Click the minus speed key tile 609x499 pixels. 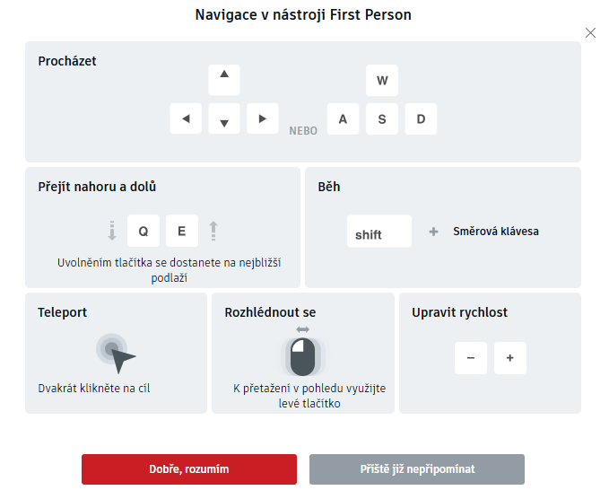pos(471,358)
